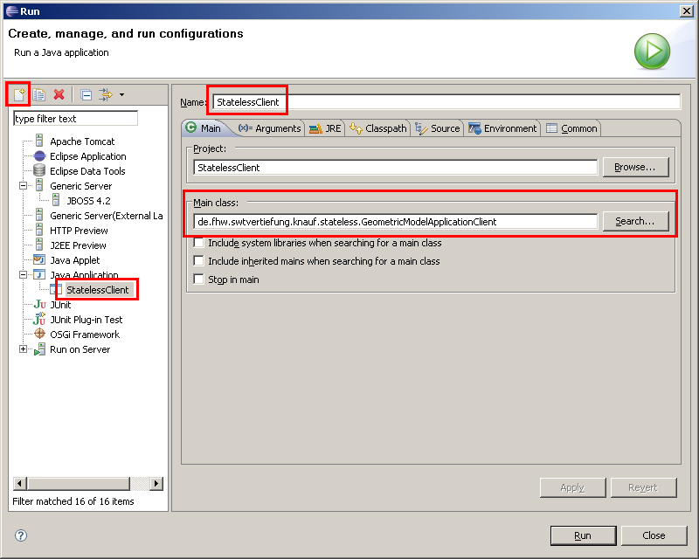The image size is (699, 559).
Task: Click the JUnit Plug-in Test icon
Action: point(39,319)
